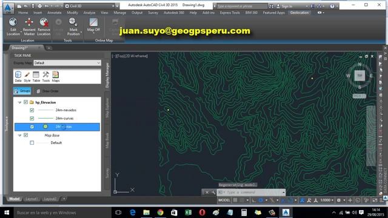Toggle grid display in the status bar

click(x=235, y=200)
